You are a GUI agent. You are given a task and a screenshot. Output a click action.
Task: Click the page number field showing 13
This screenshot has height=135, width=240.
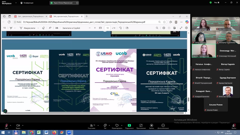pos(107,28)
